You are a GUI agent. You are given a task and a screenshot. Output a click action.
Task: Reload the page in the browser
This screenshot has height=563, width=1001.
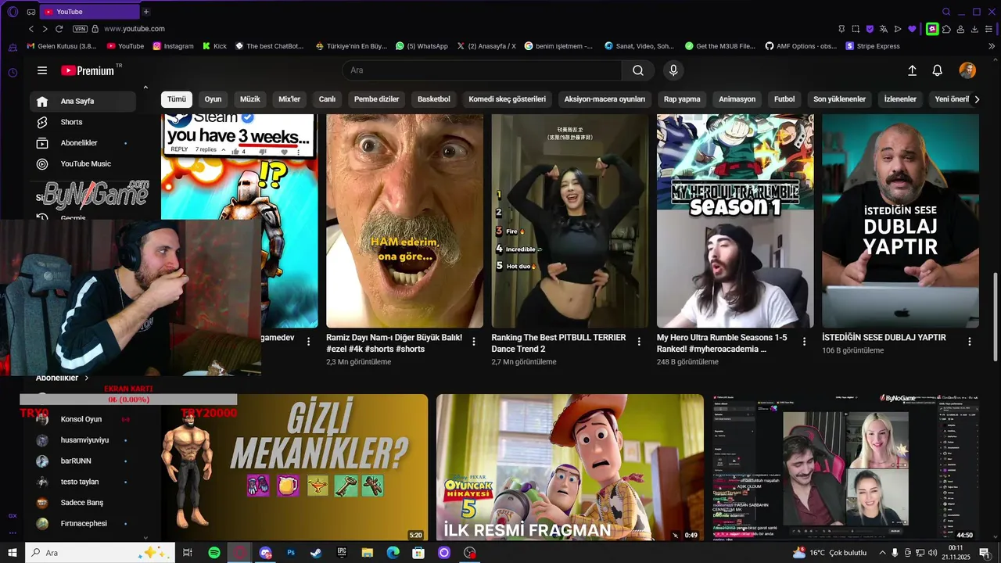click(x=59, y=29)
